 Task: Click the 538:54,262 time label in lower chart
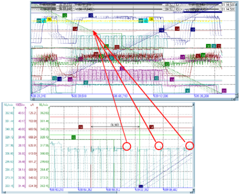[85, 190]
